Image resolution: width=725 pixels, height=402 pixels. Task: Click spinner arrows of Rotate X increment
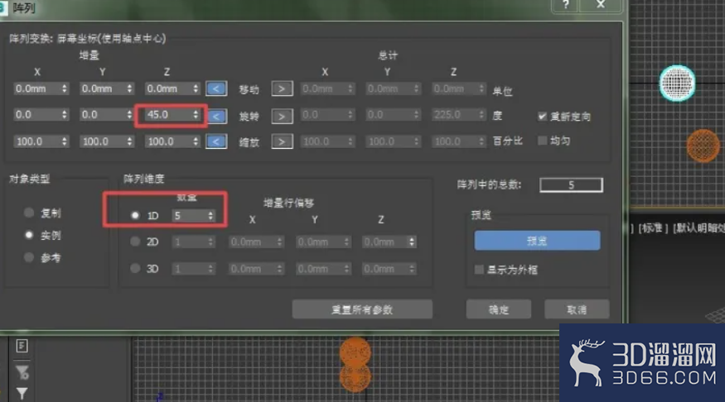[x=65, y=114]
